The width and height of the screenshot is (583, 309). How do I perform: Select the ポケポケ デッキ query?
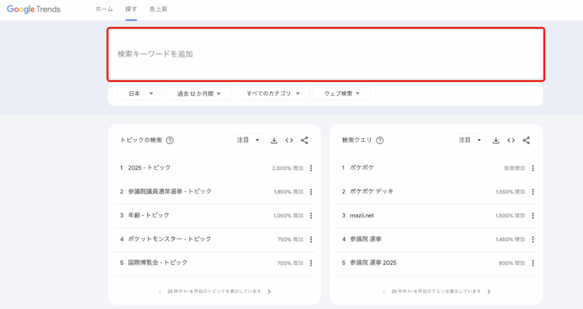click(437, 192)
